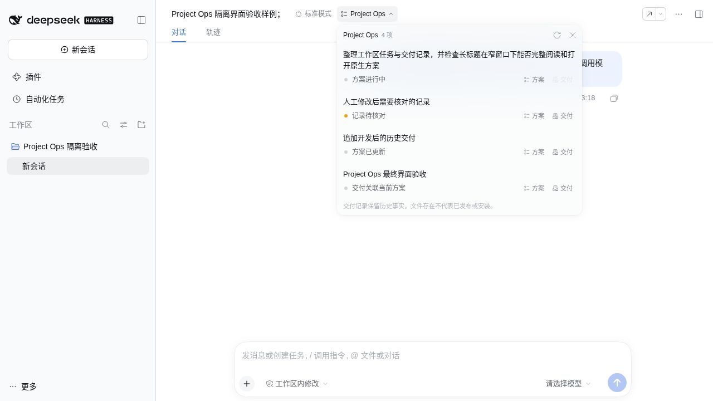This screenshot has height=401, width=713.
Task: Open 交付 for 方案进行中 item
Action: pos(563,80)
